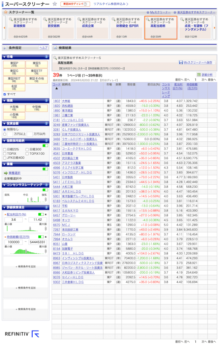Open help icon on 市場 panel header

(x=46, y=57)
